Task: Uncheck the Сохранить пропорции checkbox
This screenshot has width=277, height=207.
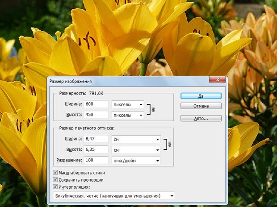Action: coord(55,179)
